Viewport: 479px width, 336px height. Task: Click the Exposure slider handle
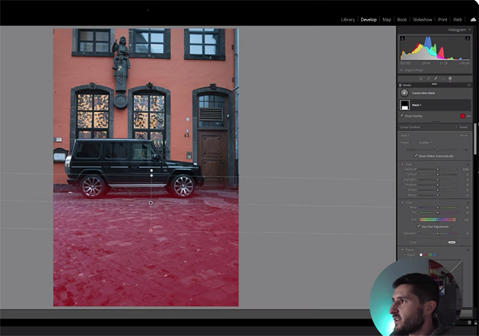(x=437, y=169)
